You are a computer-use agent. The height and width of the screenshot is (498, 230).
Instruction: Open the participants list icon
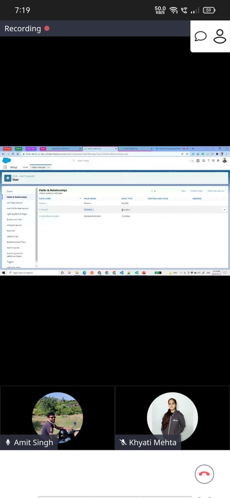click(x=220, y=36)
